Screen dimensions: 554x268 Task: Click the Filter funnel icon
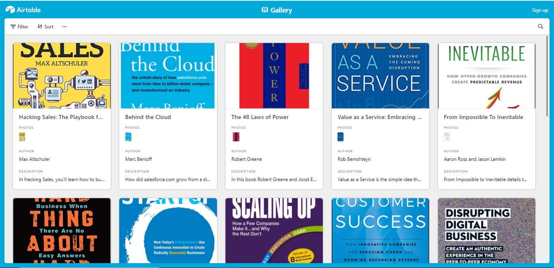coord(13,26)
